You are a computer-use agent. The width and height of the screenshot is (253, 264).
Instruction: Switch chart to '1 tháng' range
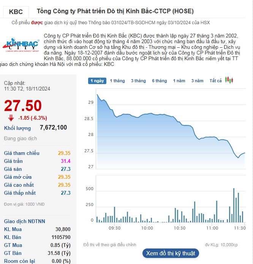tap(117, 81)
